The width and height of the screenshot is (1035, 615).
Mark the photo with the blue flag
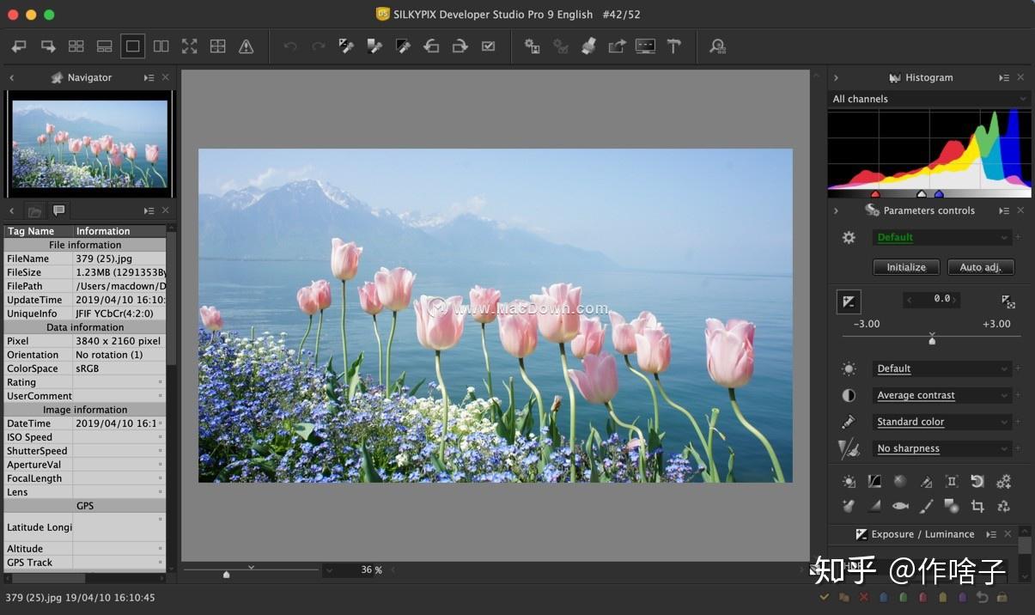pyautogui.click(x=884, y=596)
